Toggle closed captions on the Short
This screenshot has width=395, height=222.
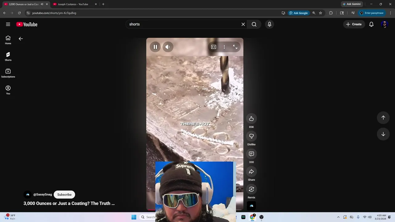pos(214,47)
